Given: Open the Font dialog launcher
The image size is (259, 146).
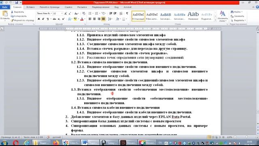Looking at the screenshot, I should [85, 24].
